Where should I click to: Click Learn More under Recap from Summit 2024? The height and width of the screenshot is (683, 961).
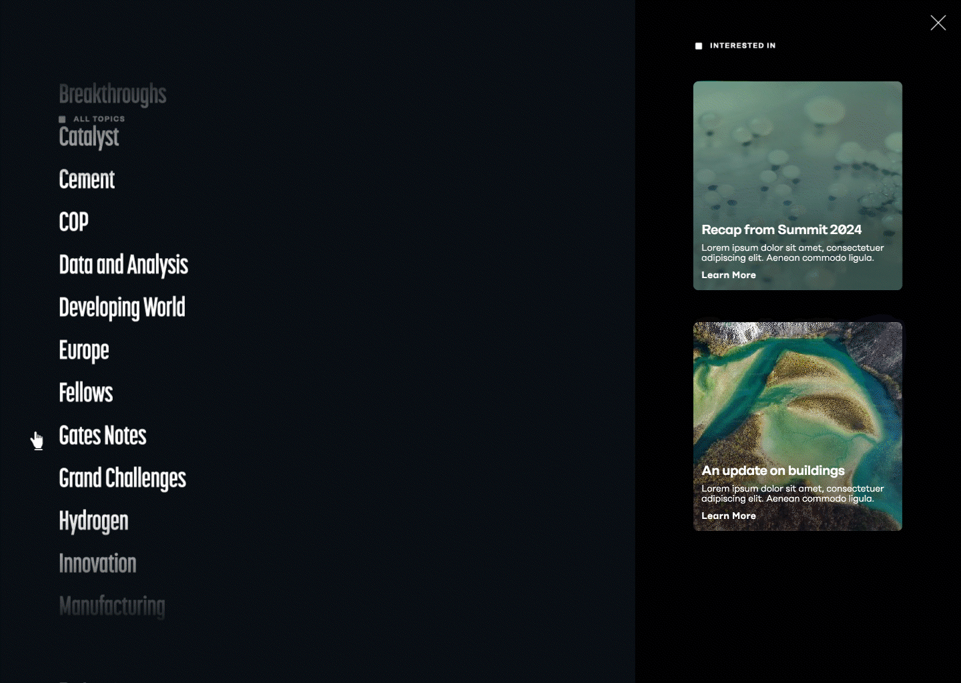(729, 275)
